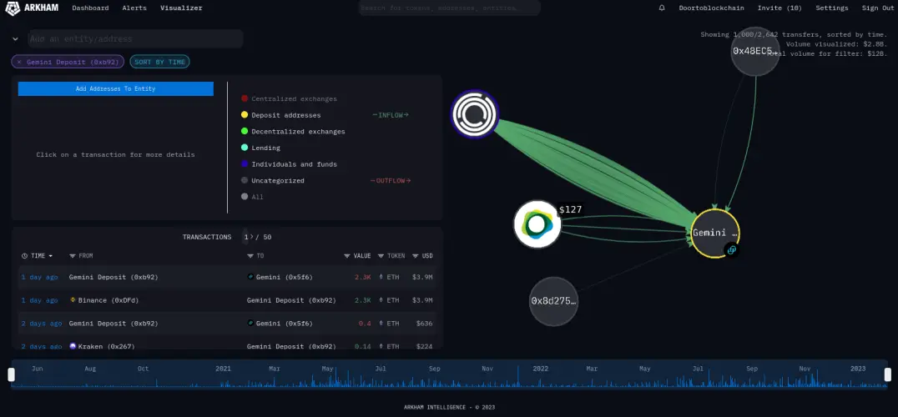Image resolution: width=898 pixels, height=417 pixels.
Task: Open Settings
Action: 831,8
